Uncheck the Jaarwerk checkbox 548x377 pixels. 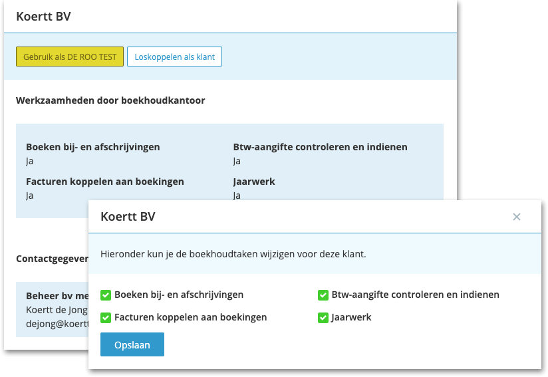[323, 318]
